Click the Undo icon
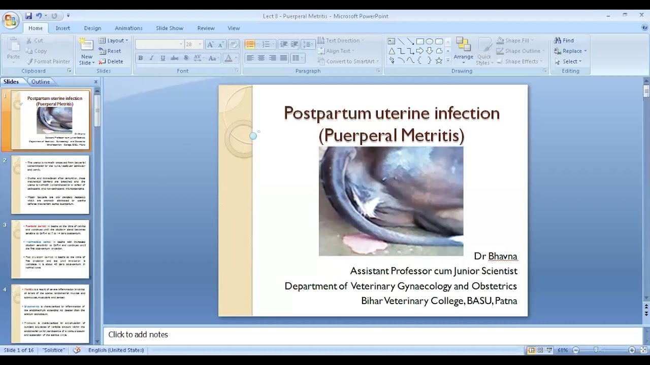 pos(38,16)
